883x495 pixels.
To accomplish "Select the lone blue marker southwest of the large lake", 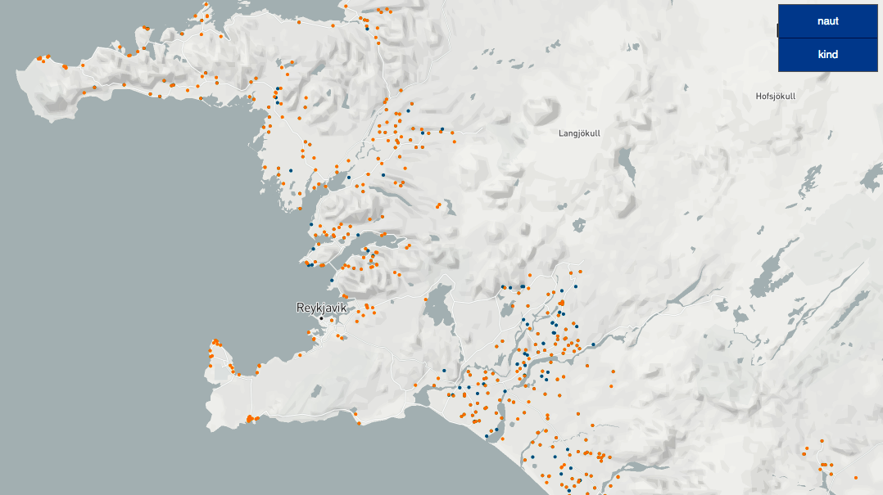I will pyautogui.click(x=443, y=371).
